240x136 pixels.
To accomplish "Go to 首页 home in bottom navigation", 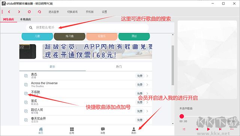I will (41, 131).
